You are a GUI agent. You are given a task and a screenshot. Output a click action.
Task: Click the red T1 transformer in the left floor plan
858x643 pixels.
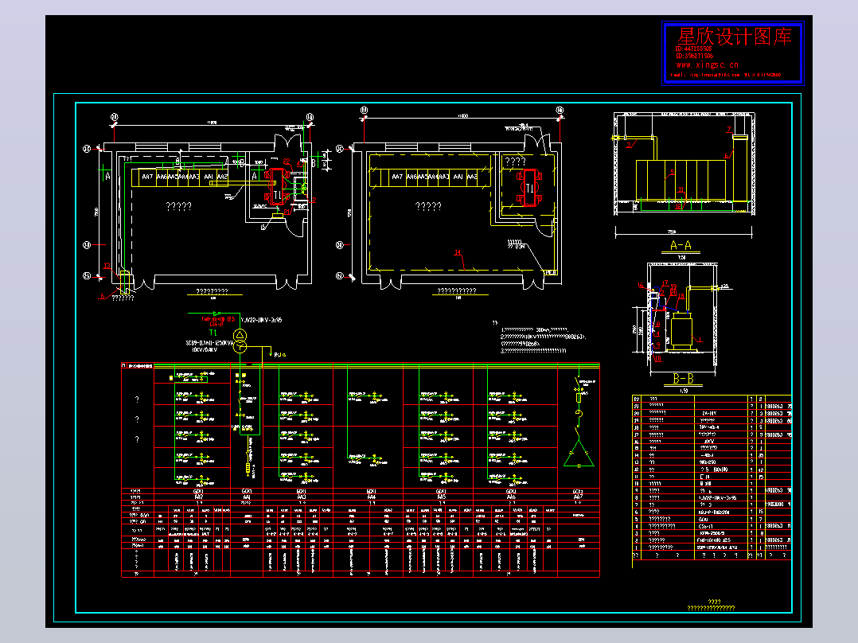tap(277, 187)
